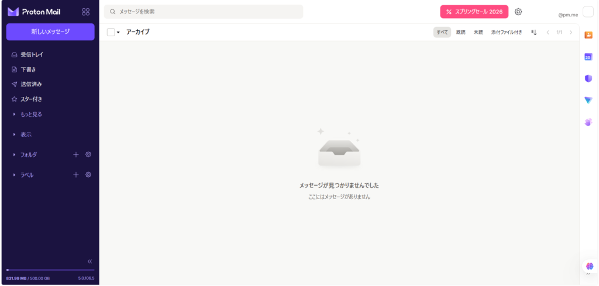
Task: Click the purple waving hand icon
Action: (x=588, y=122)
